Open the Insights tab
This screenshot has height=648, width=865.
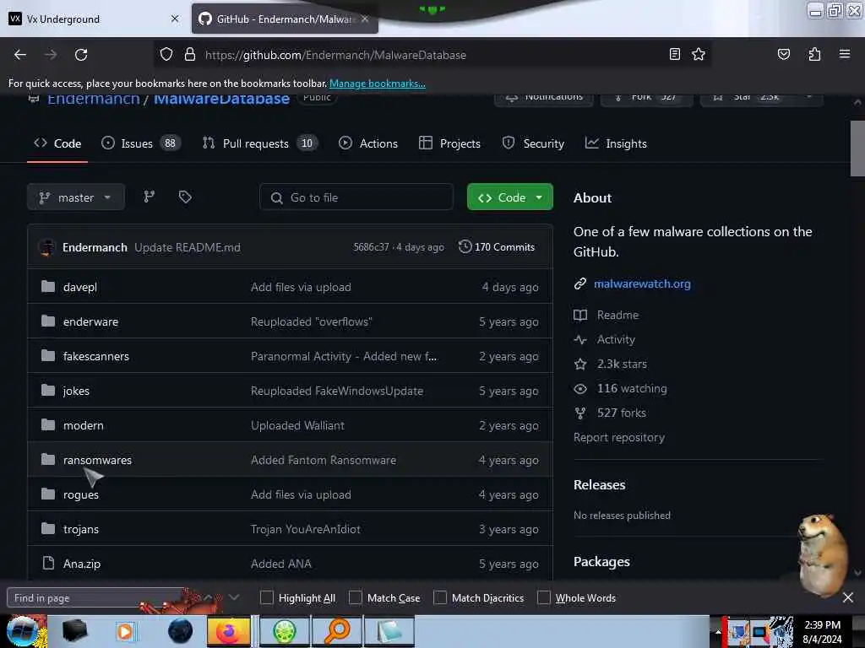pos(616,143)
